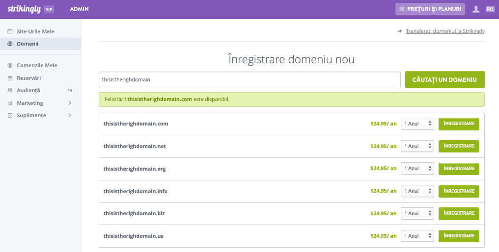499x252 pixels.
Task: Click the domain search input field
Action: [x=249, y=79]
